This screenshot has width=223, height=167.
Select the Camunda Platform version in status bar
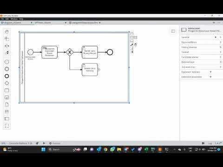[20, 143]
